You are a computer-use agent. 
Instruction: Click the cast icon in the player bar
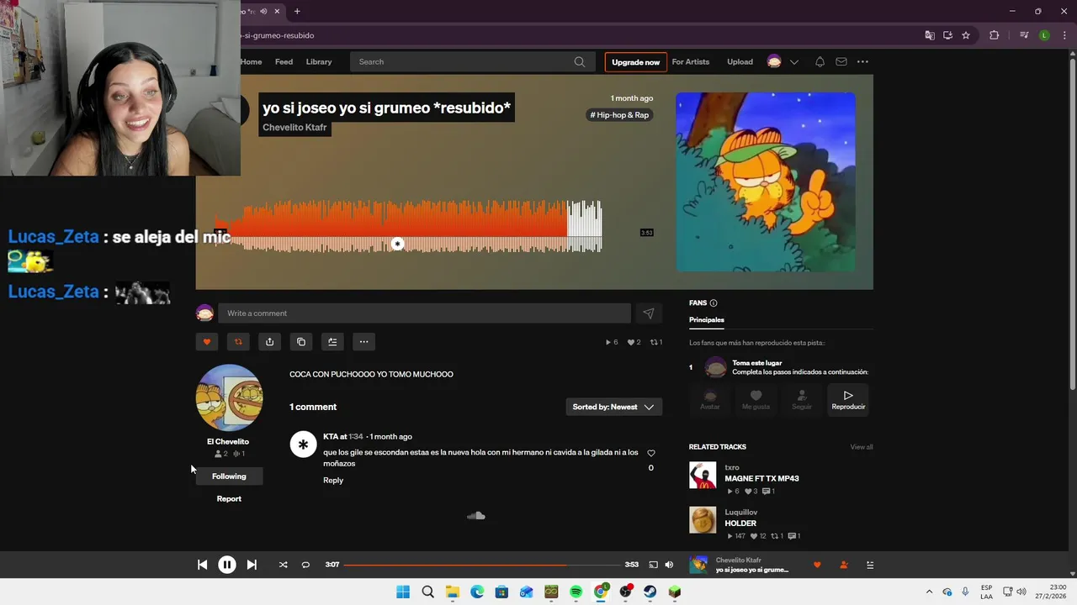[653, 565]
